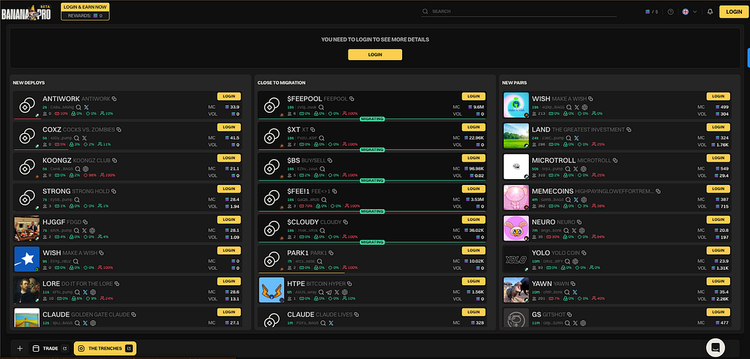
Task: Pop out the TRADE tab
Action: click(65, 349)
